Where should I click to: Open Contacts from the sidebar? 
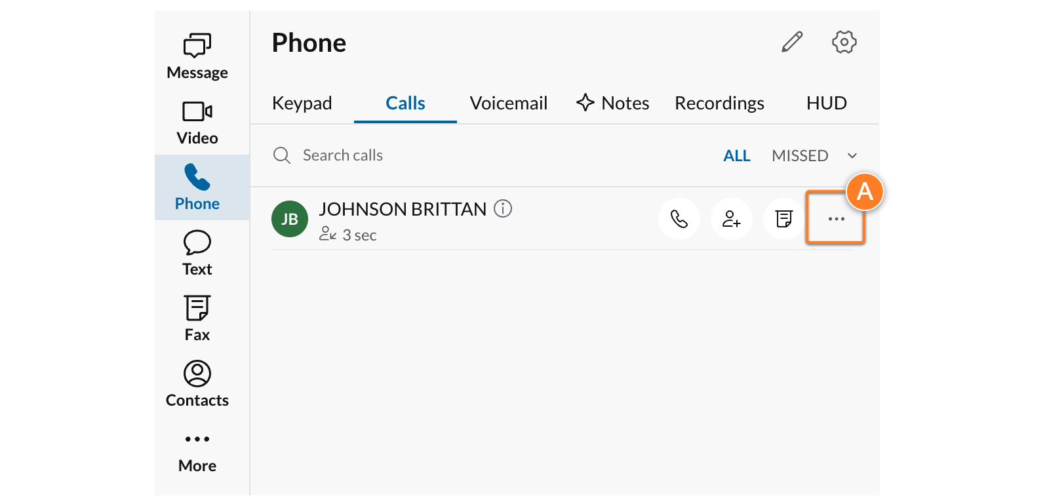coord(196,383)
